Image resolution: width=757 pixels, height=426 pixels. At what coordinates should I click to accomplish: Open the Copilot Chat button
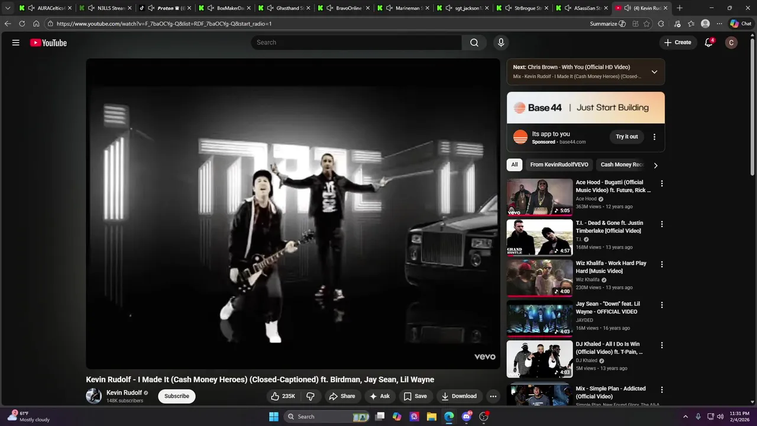tap(740, 24)
